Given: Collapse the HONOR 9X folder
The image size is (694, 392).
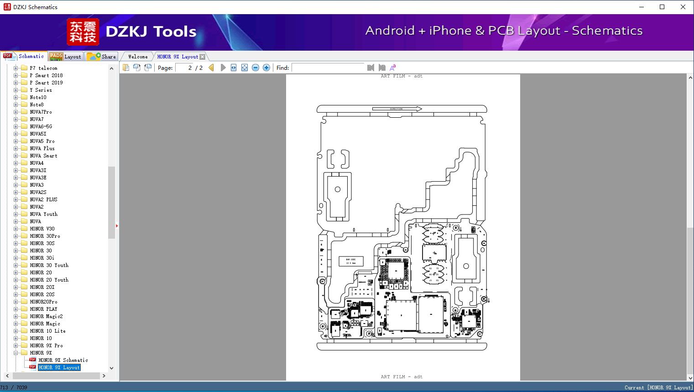Looking at the screenshot, I should [x=16, y=353].
